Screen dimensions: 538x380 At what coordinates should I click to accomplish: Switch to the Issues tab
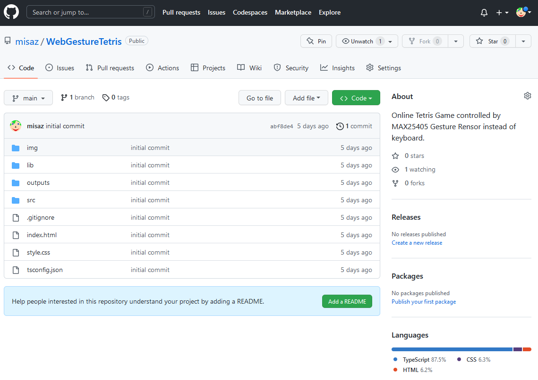pos(60,68)
